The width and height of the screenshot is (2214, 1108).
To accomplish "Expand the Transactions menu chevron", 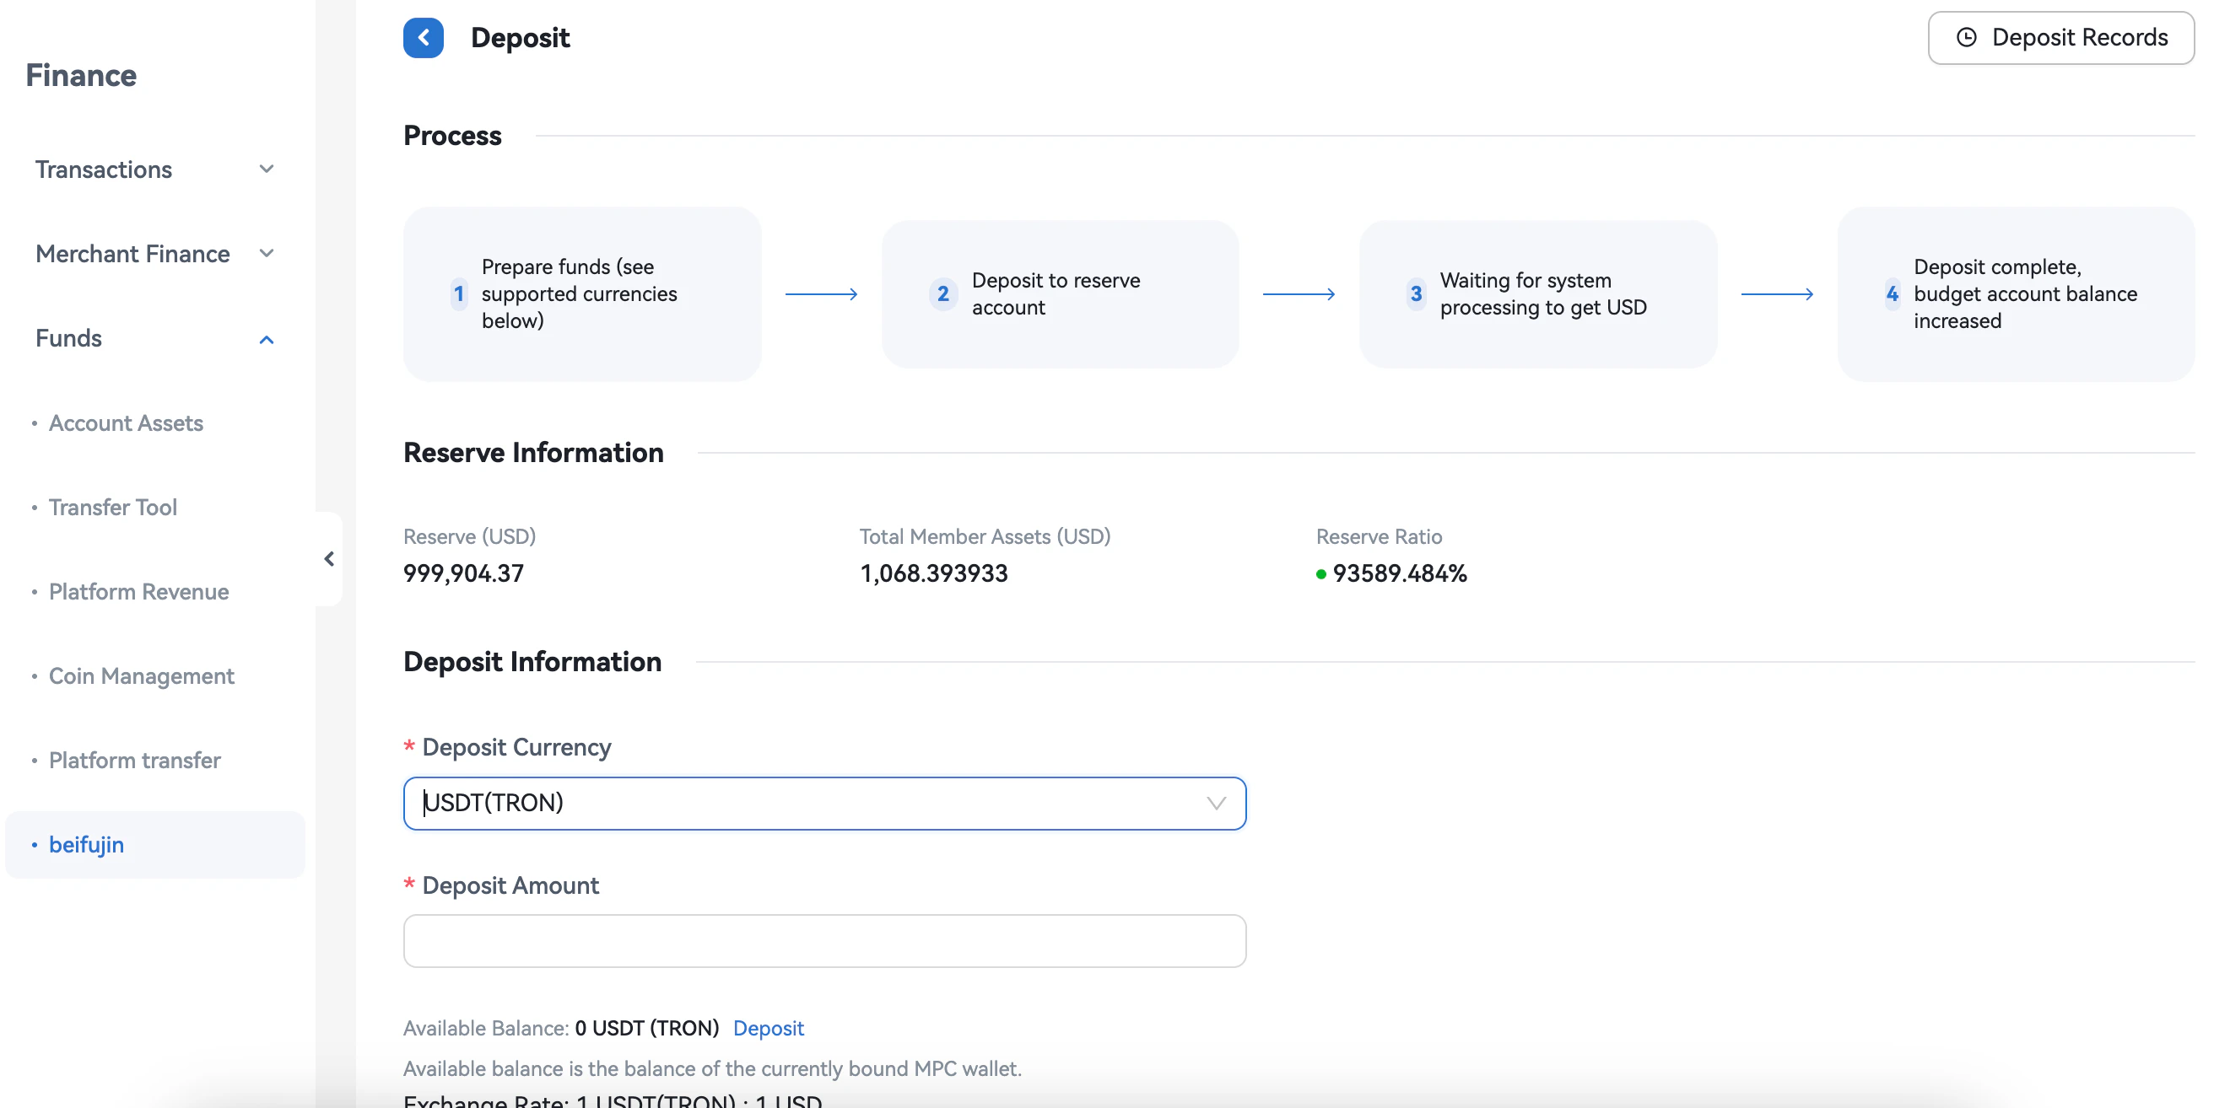I will pos(267,169).
